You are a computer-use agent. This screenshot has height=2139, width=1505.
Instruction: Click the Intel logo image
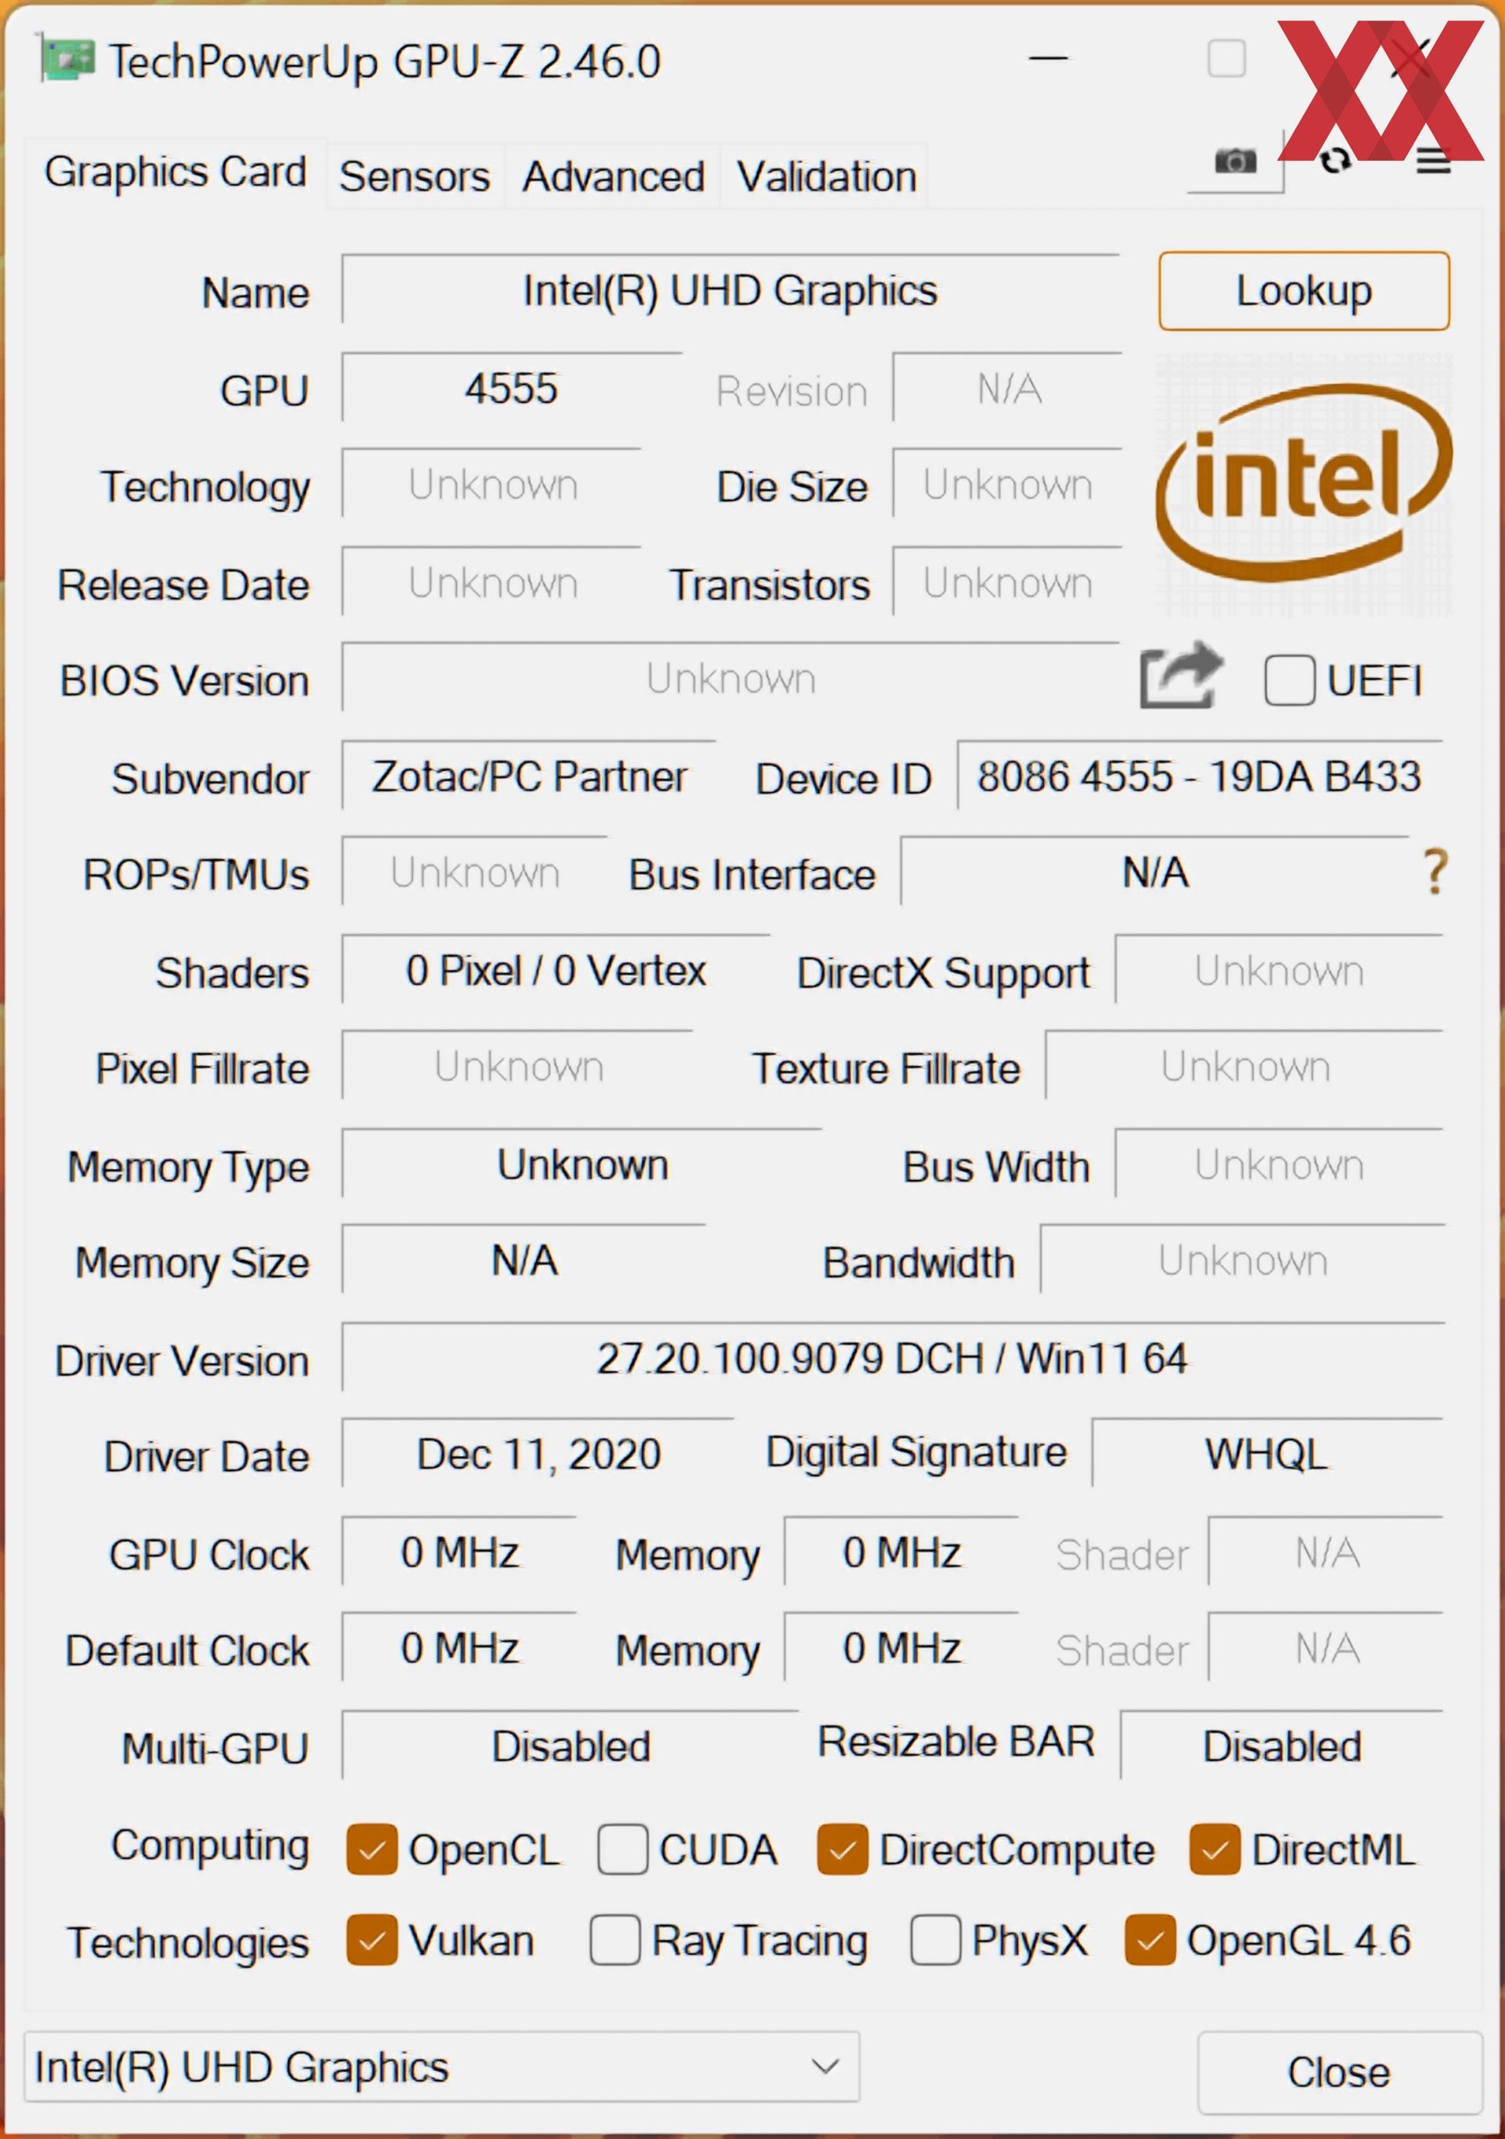(x=1303, y=484)
